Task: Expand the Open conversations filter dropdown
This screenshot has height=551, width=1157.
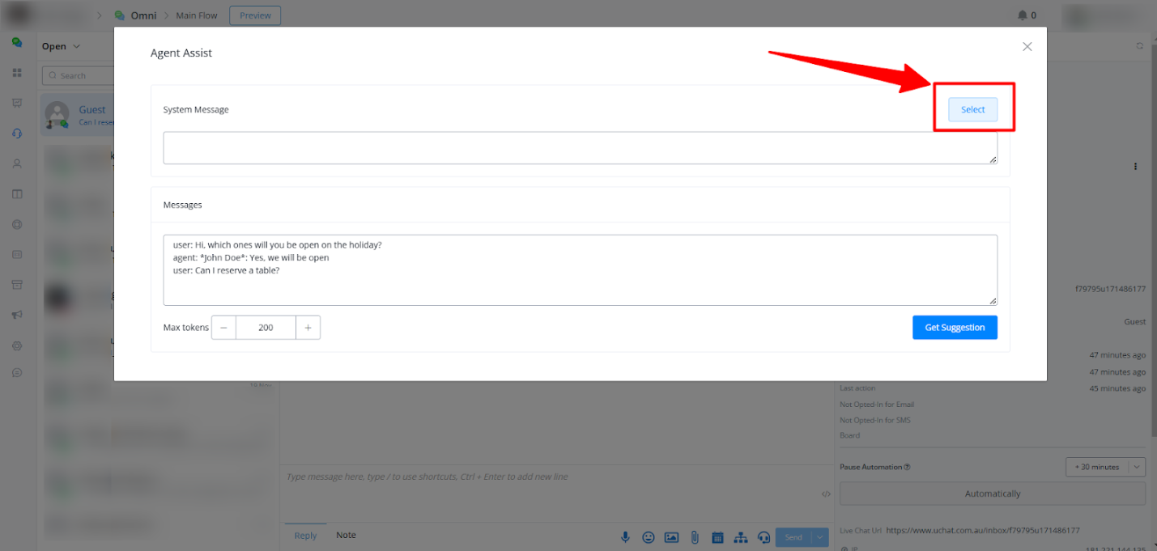Action: (x=62, y=46)
